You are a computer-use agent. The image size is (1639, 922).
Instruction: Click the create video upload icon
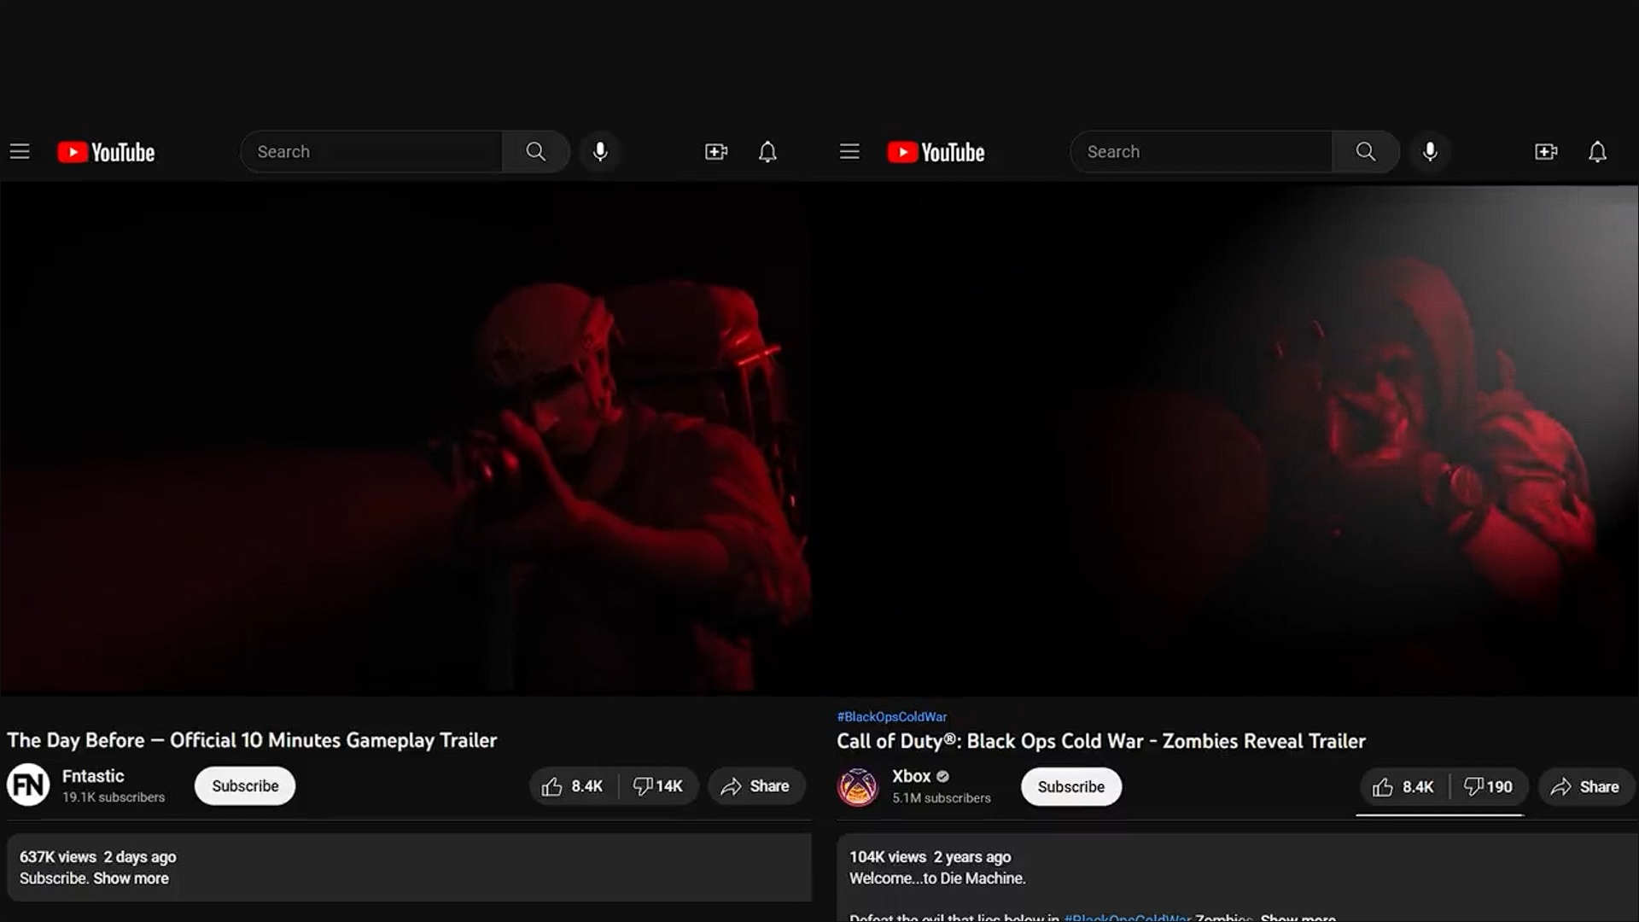click(716, 151)
